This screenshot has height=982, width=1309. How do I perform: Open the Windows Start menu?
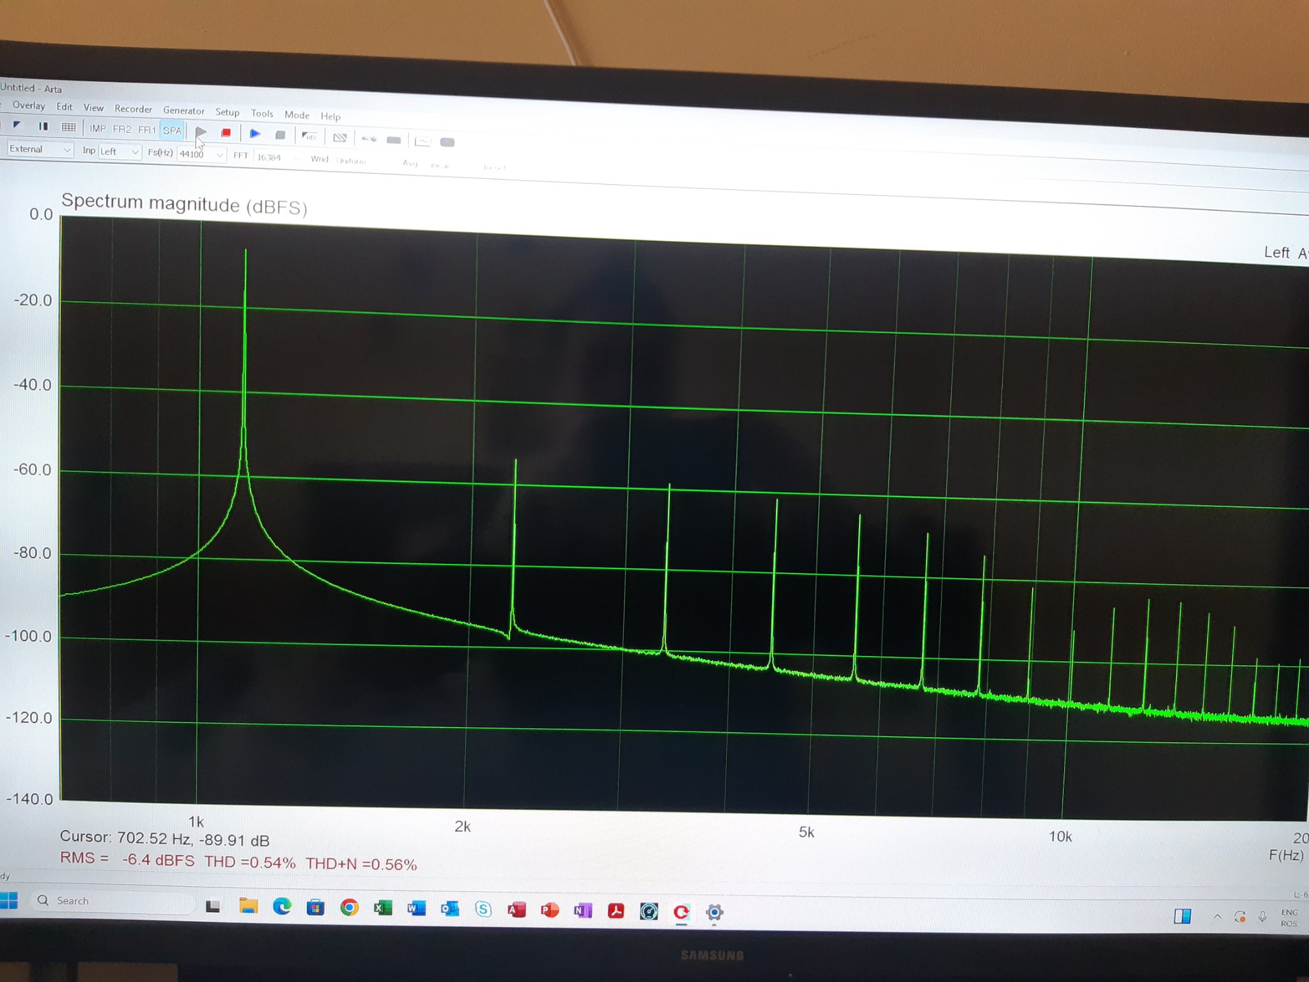click(9, 900)
